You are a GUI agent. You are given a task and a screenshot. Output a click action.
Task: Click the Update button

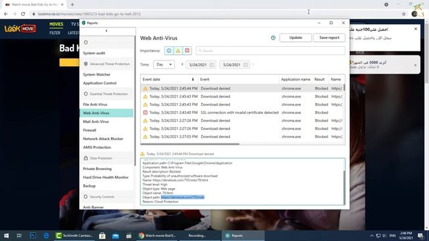tap(296, 37)
